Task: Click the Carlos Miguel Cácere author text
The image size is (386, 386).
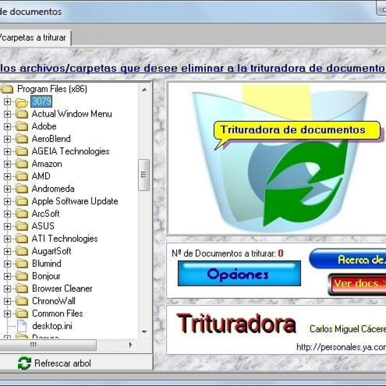Action: pyautogui.click(x=347, y=329)
